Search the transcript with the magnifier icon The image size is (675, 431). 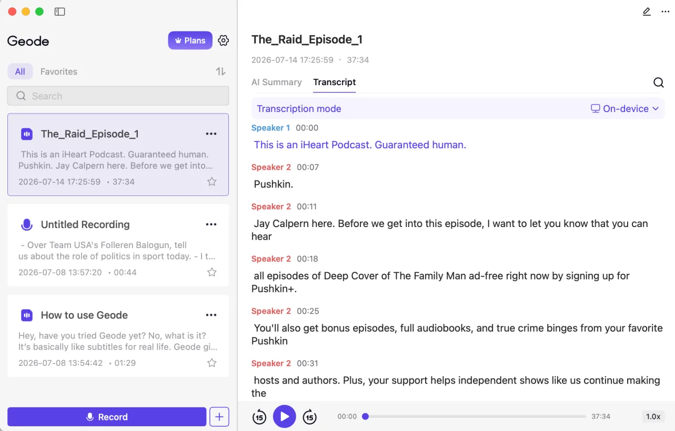point(659,83)
